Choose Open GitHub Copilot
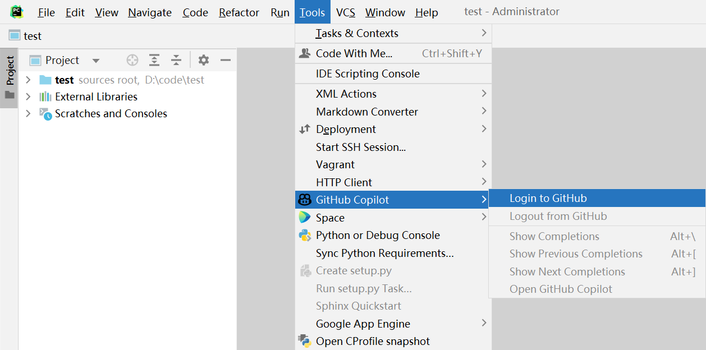This screenshot has height=350, width=706. (x=597, y=289)
